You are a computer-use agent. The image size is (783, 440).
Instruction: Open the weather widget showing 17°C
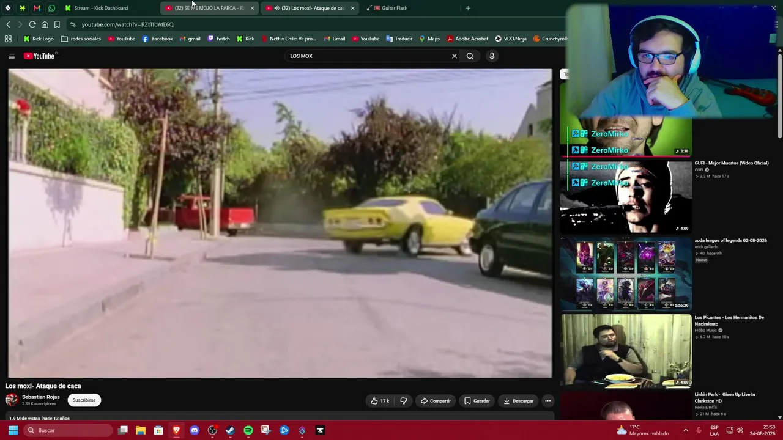click(642, 430)
